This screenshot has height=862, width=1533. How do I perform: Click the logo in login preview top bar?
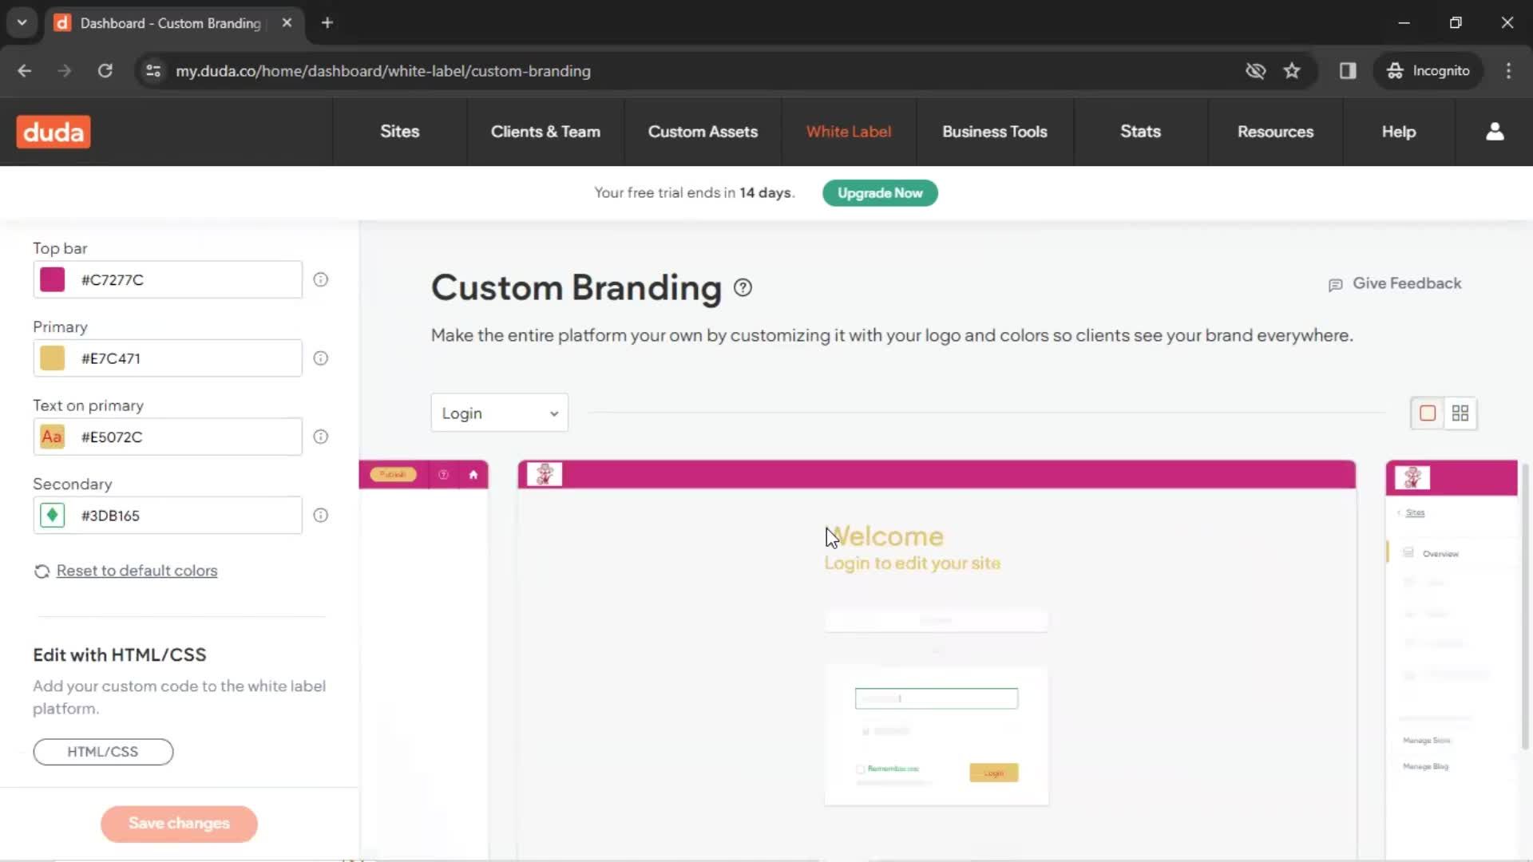(x=545, y=474)
